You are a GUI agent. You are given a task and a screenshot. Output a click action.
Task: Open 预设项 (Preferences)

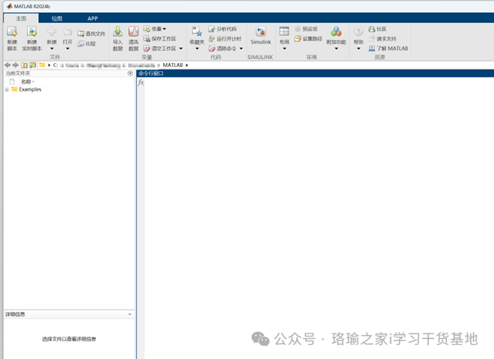[x=306, y=29]
